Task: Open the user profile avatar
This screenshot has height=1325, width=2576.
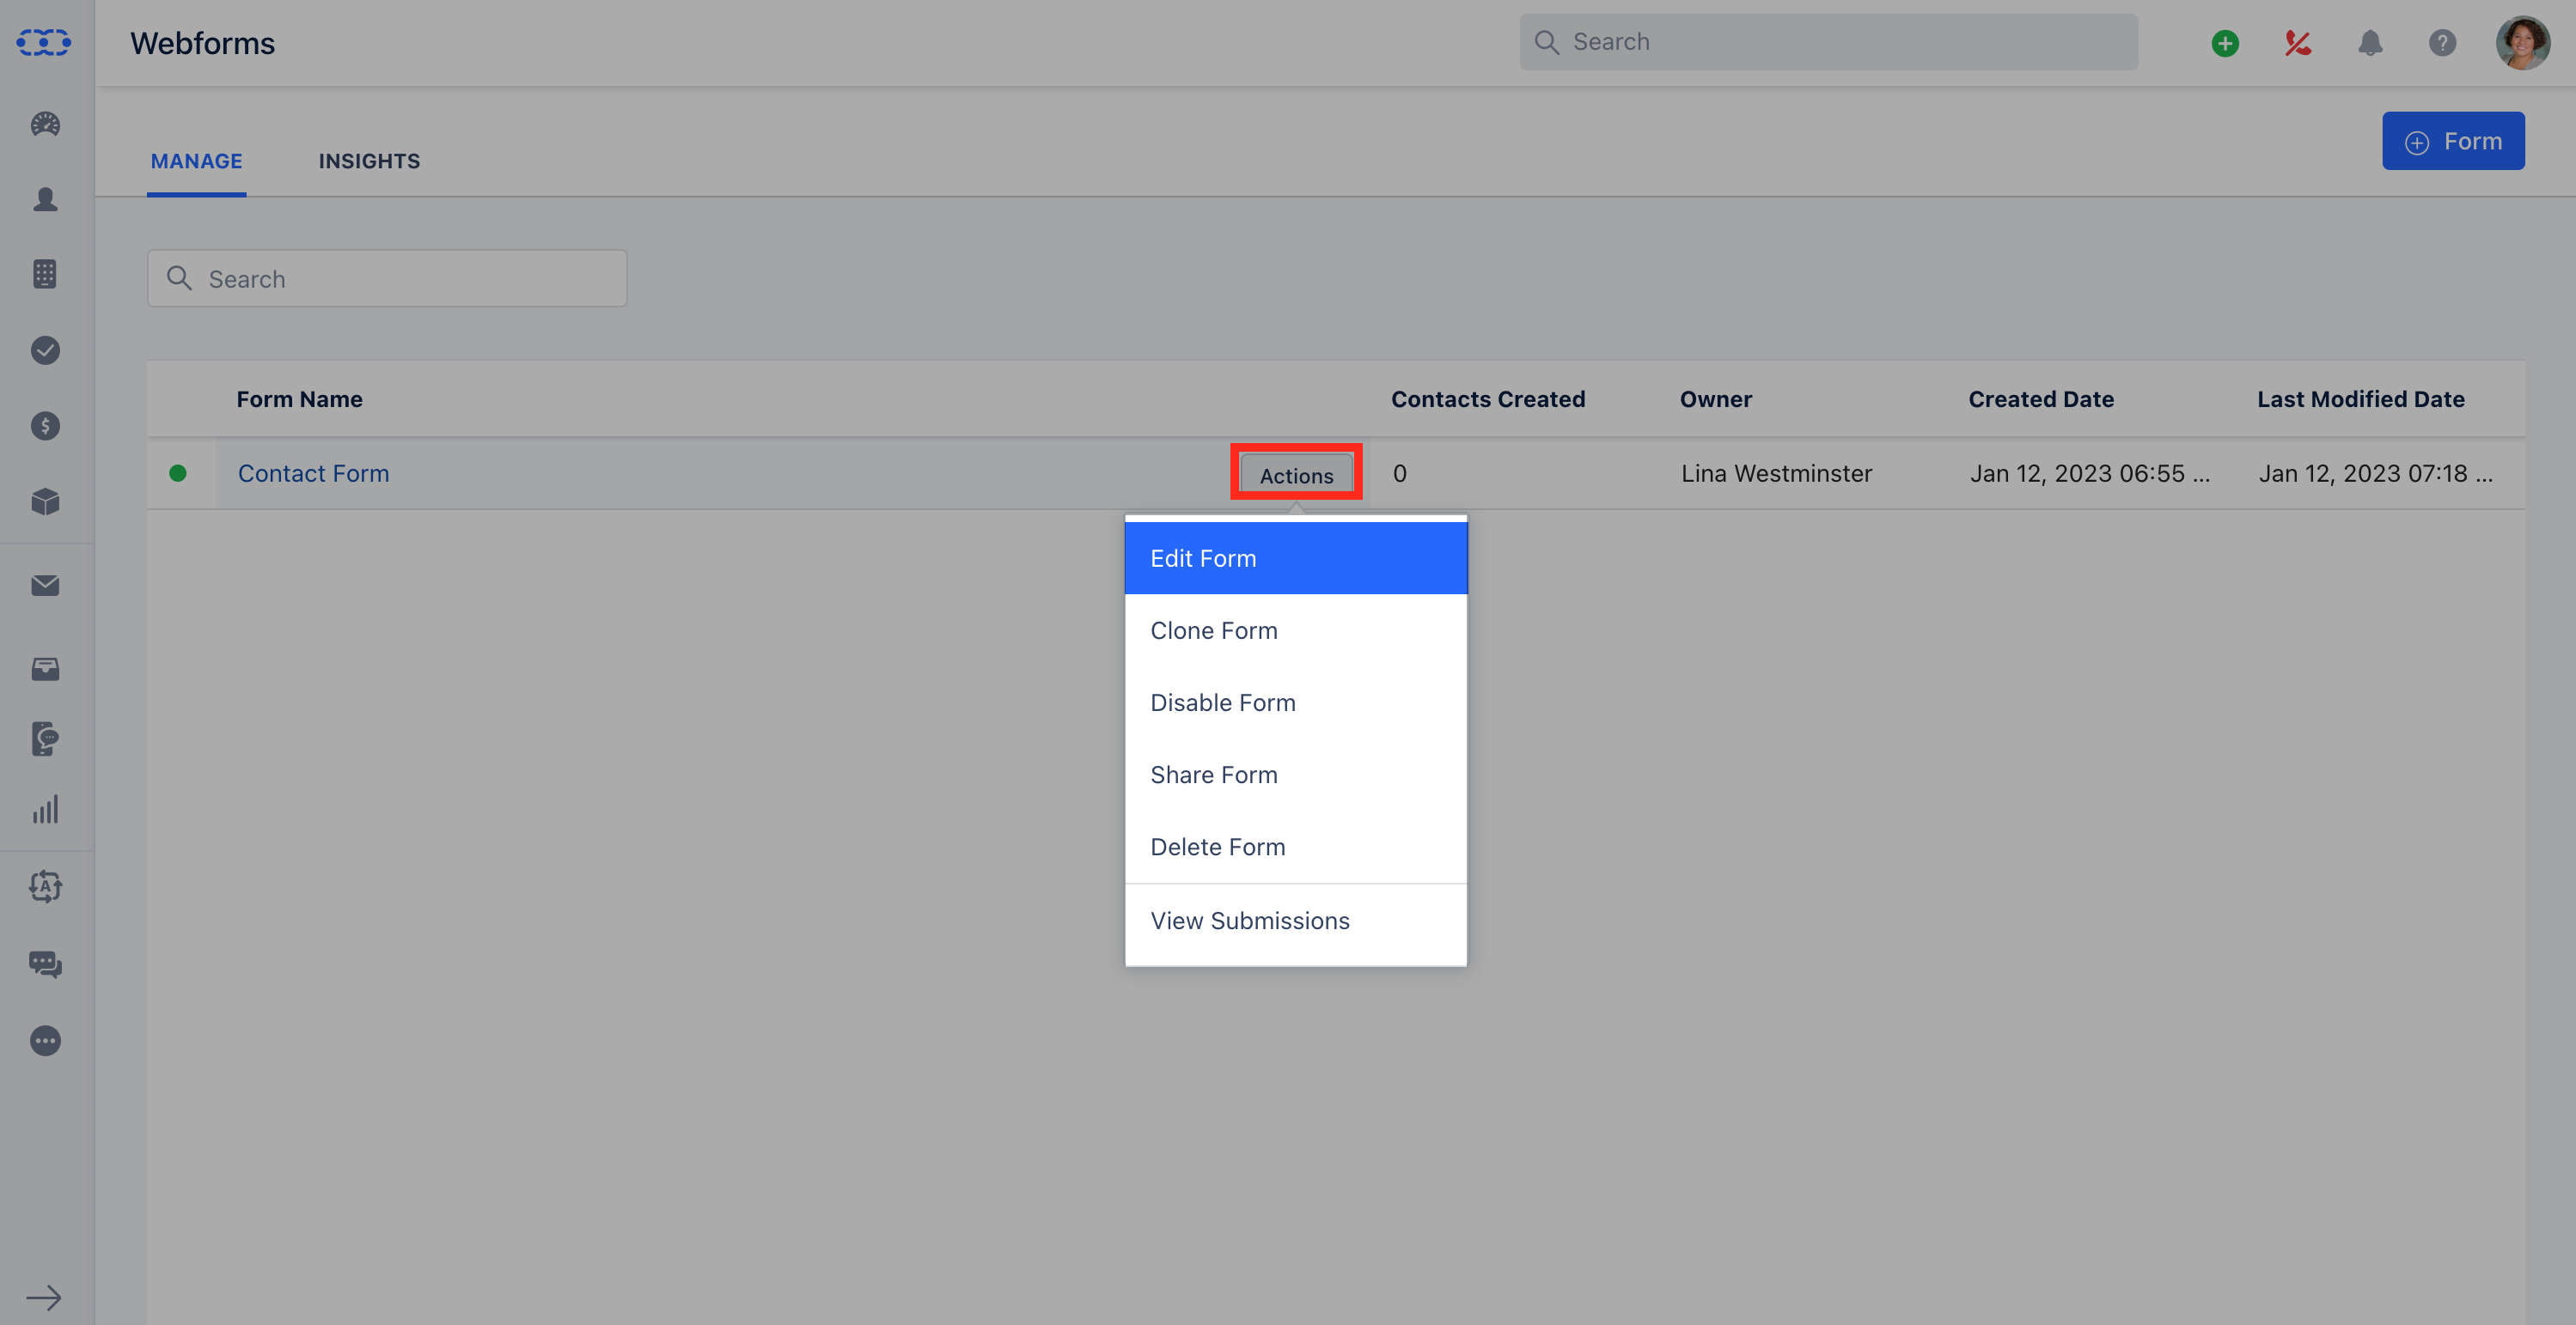Action: (x=2522, y=43)
